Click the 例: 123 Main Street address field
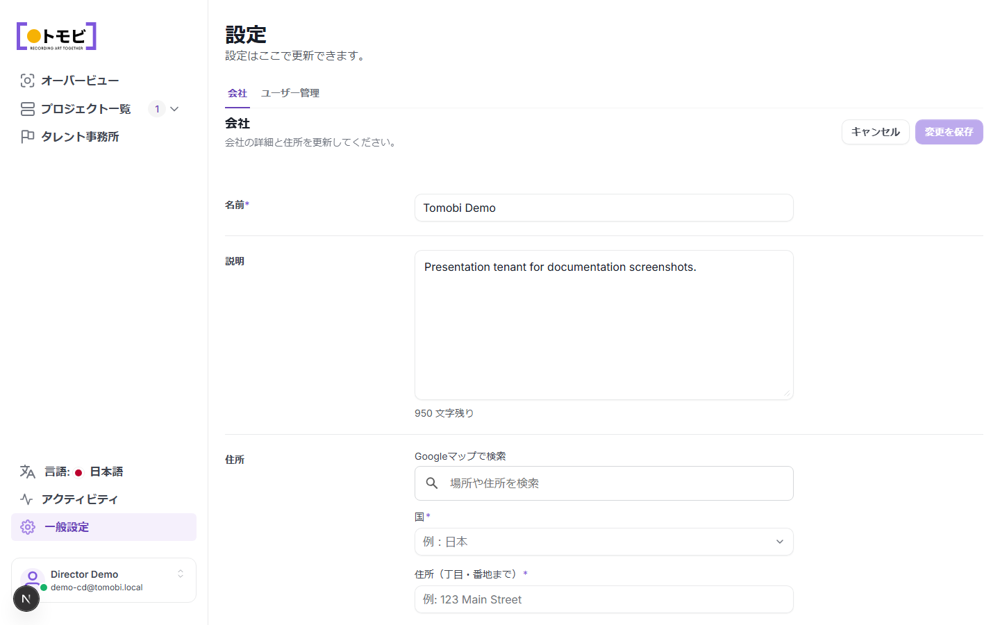Viewport: 1000px width, 625px height. tap(604, 599)
